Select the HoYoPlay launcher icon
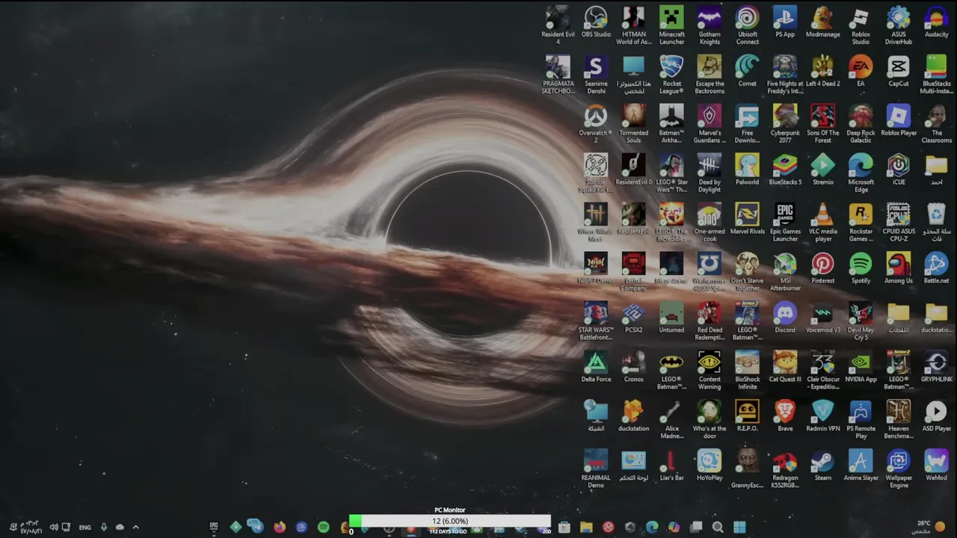 pyautogui.click(x=710, y=466)
